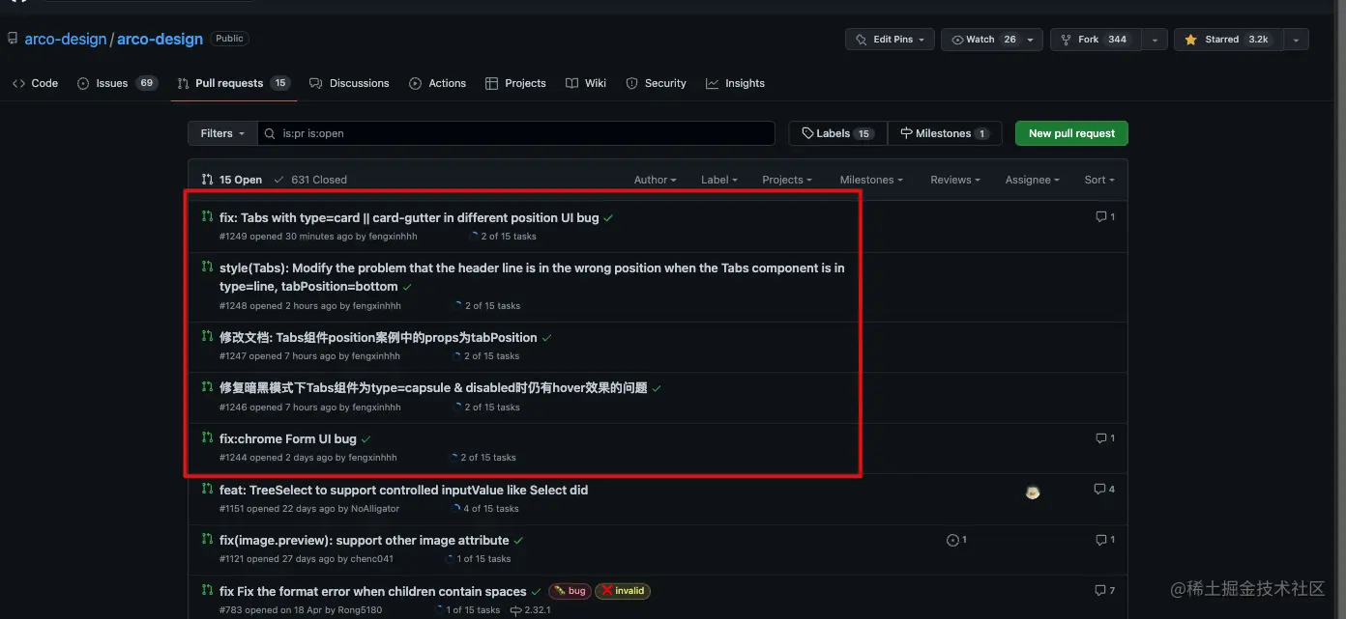Open the Pull requests tab

tap(233, 83)
